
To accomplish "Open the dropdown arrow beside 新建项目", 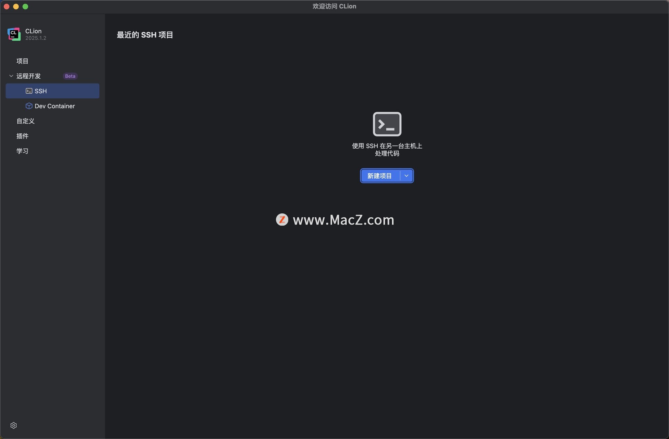I will pyautogui.click(x=406, y=176).
